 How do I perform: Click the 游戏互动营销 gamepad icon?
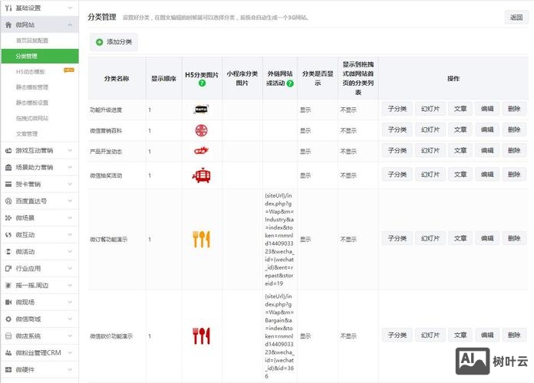point(8,150)
